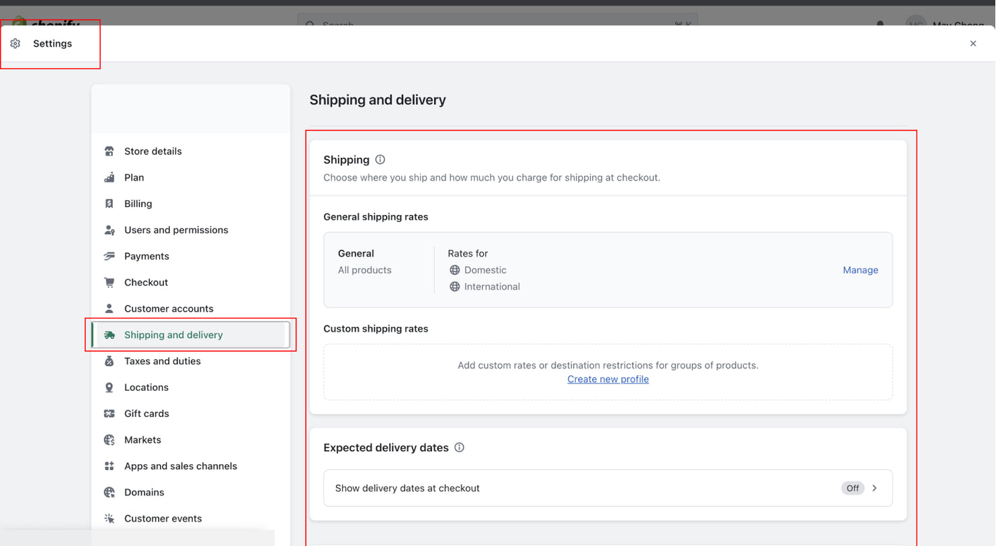This screenshot has height=546, width=1008.
Task: Click the Gift cards icon
Action: click(109, 414)
